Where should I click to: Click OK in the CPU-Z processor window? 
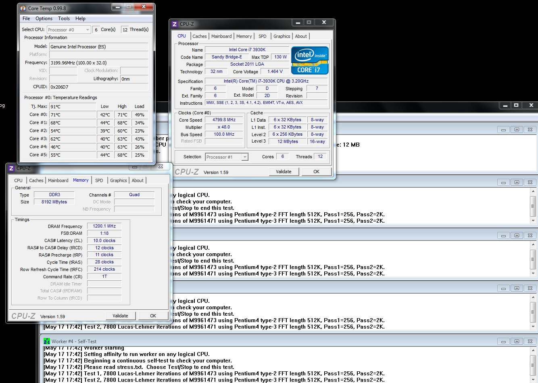click(x=317, y=172)
